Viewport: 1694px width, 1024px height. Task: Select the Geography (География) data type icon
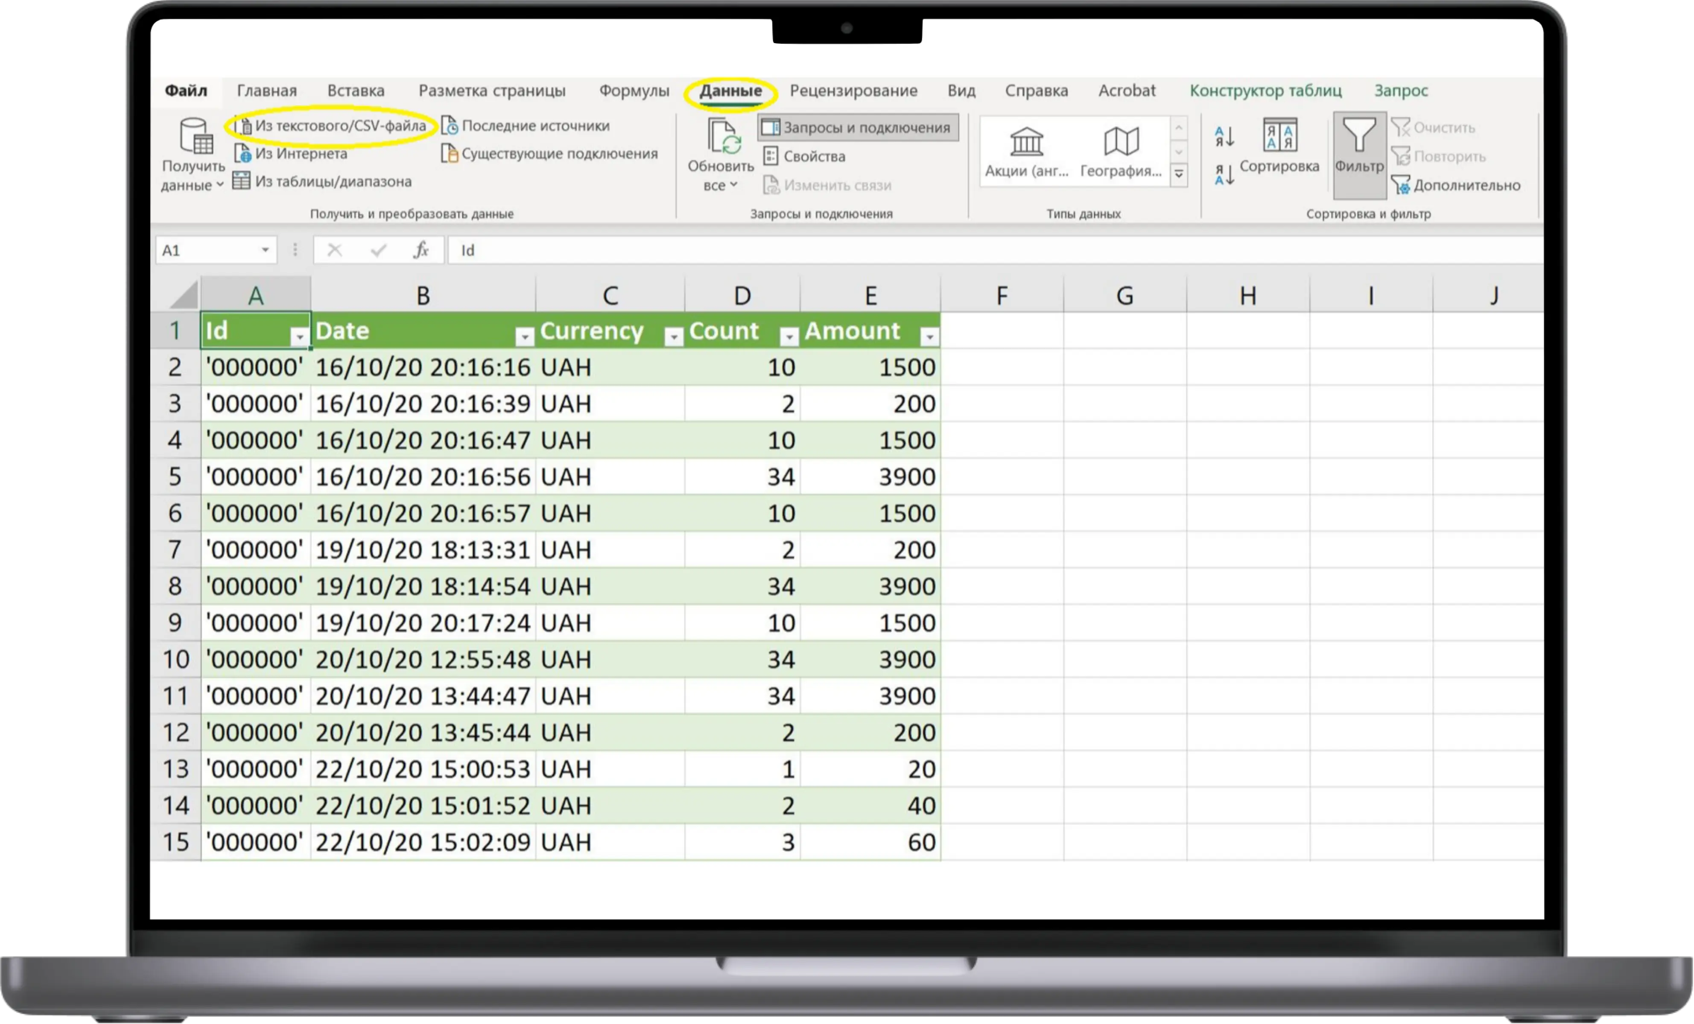(x=1121, y=142)
